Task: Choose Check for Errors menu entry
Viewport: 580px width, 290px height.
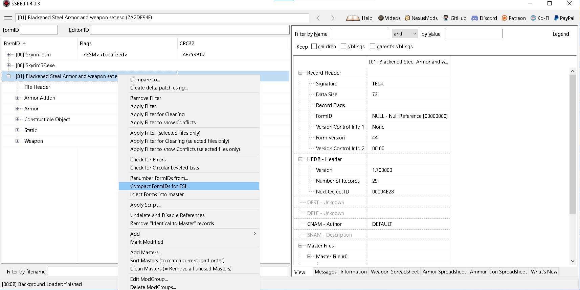Action: (x=189, y=159)
